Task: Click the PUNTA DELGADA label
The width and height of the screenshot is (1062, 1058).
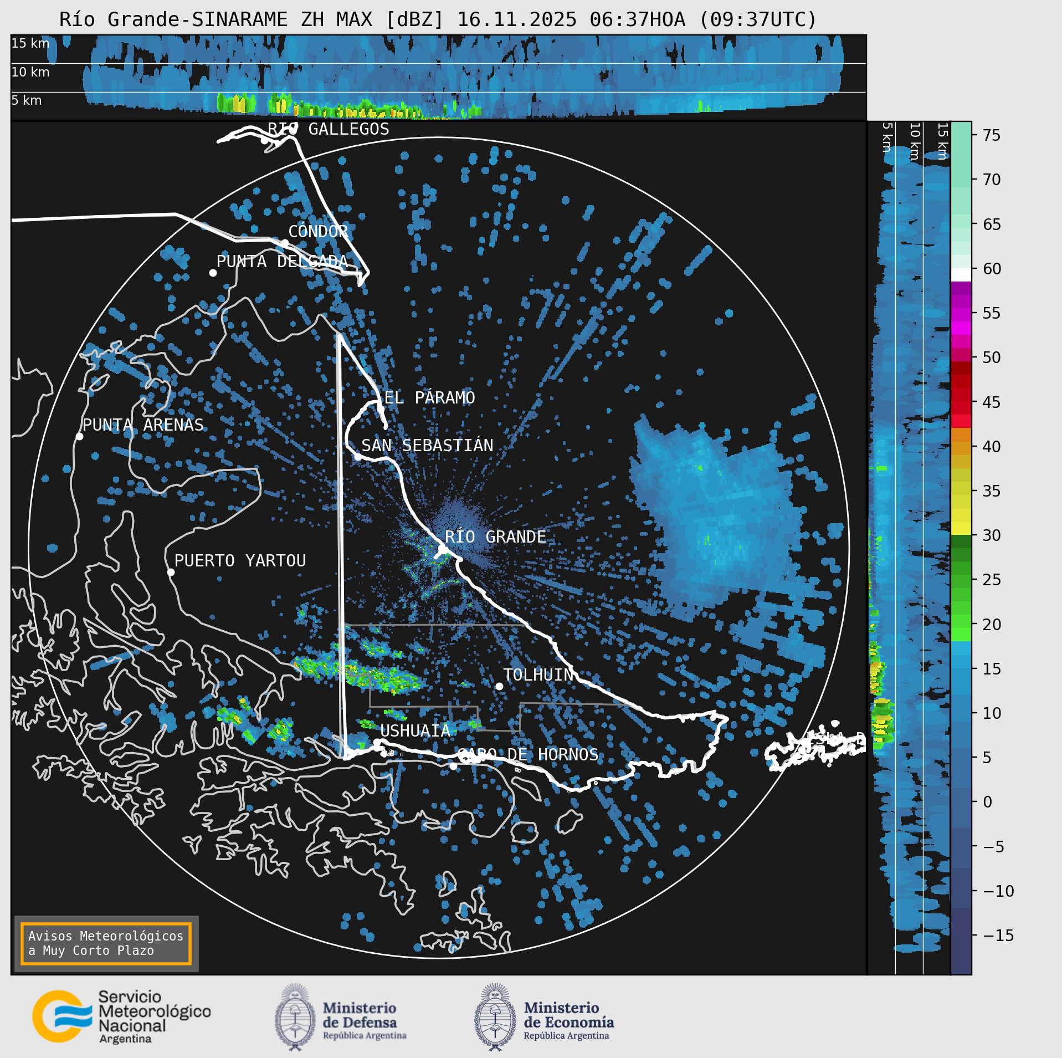Action: pyautogui.click(x=282, y=262)
